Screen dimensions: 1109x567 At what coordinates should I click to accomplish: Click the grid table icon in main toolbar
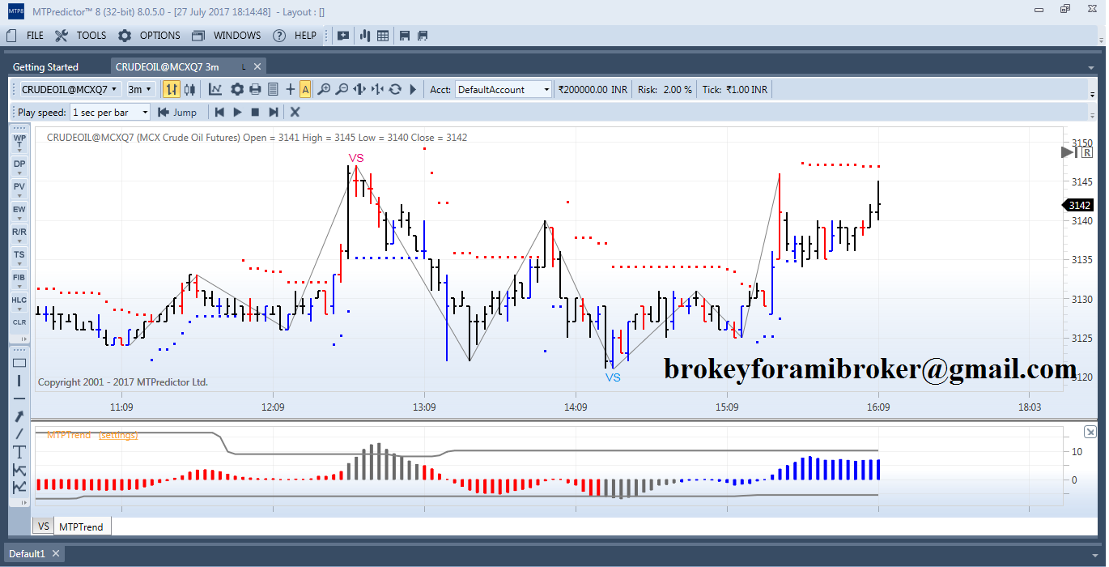[383, 36]
